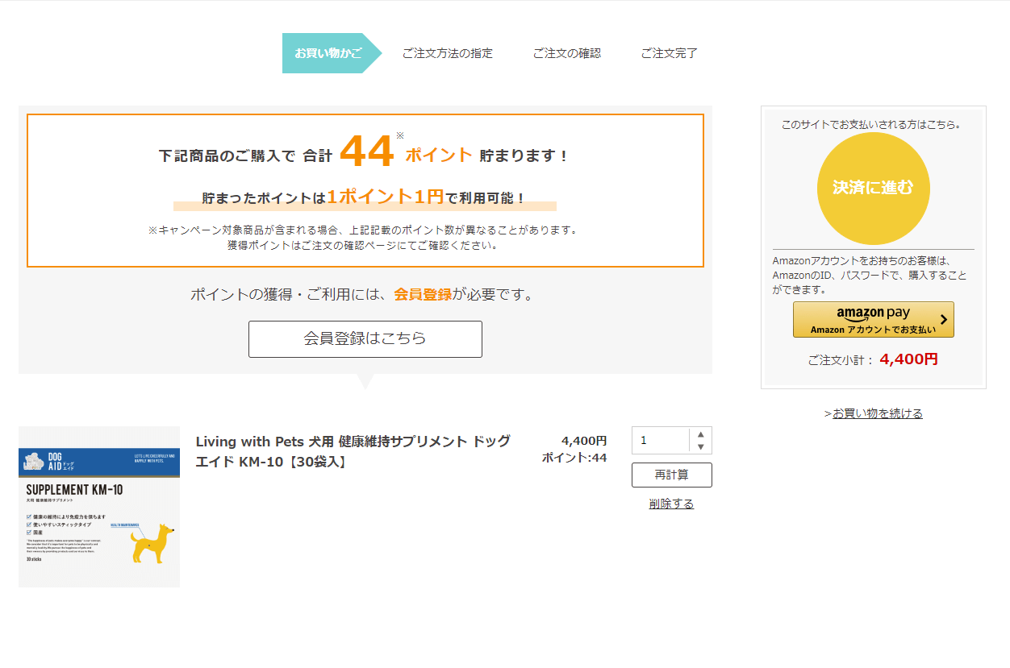Viewport: 1010px width, 668px height.
Task: Increase quantity with the up arrow
Action: pyautogui.click(x=700, y=434)
